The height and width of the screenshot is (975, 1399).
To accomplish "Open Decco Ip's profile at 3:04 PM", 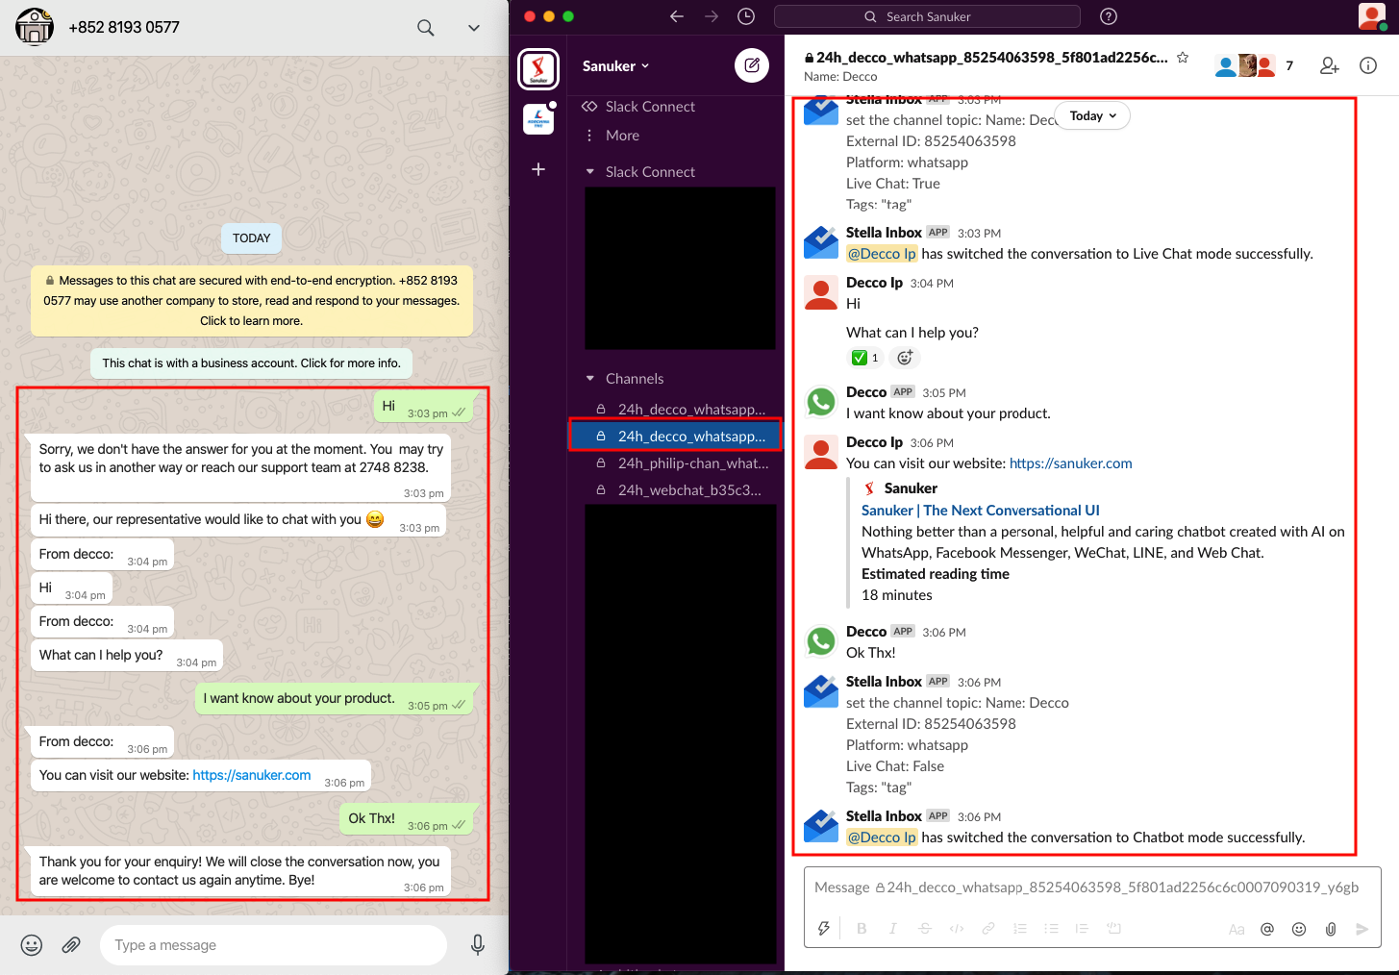I will point(874,283).
